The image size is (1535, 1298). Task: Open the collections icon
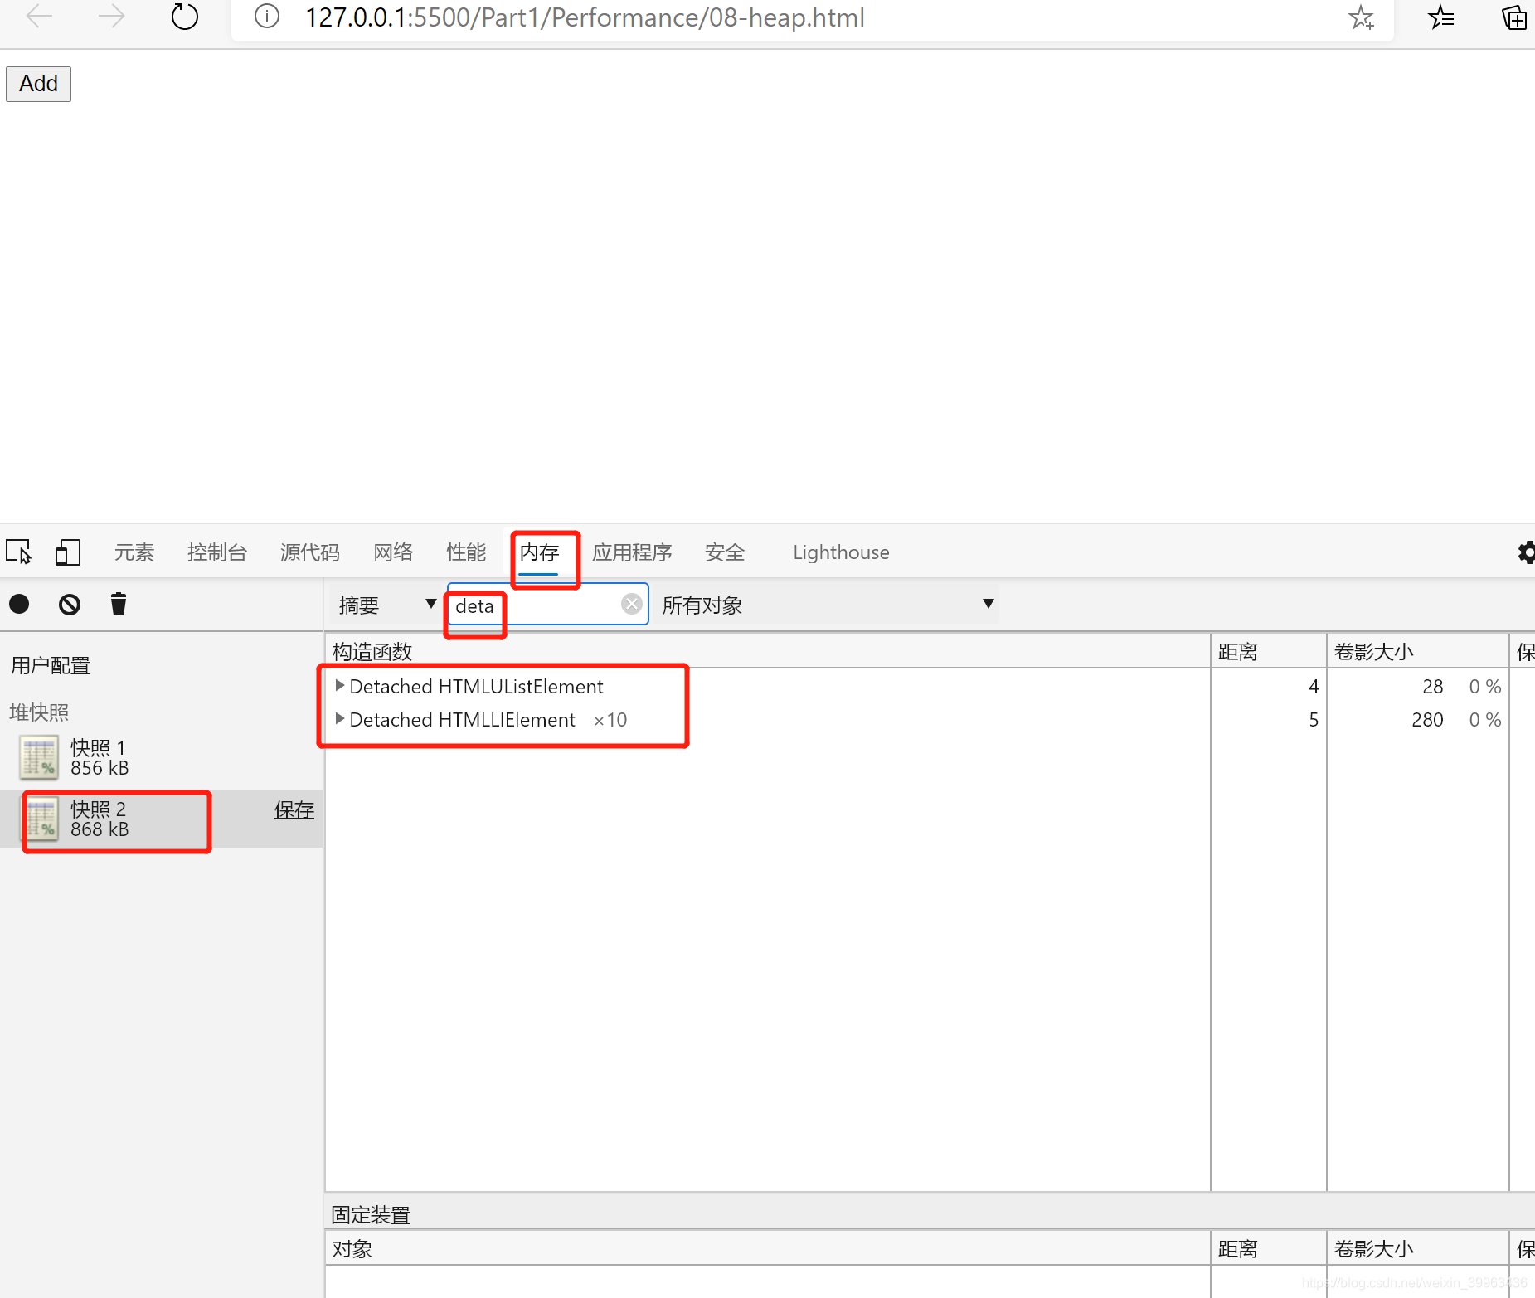[1514, 17]
